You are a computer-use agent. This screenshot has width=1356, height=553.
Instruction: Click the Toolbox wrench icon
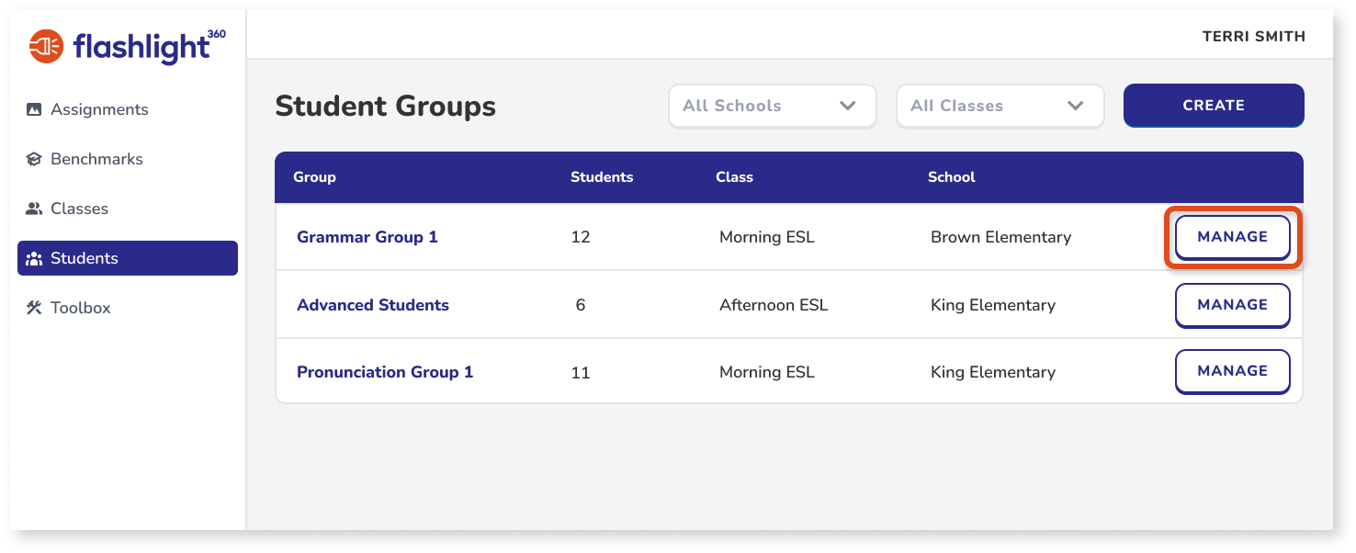34,307
